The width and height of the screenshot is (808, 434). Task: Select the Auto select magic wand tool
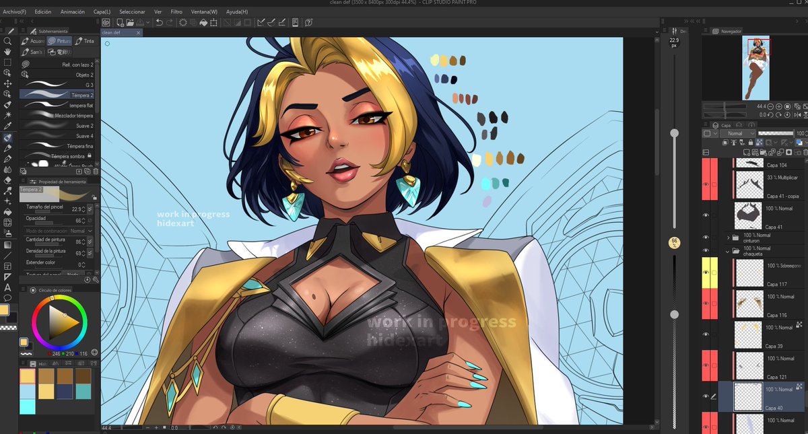[7, 115]
